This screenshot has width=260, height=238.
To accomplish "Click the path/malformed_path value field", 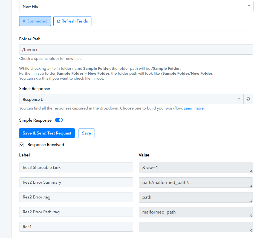I will tap(195, 183).
